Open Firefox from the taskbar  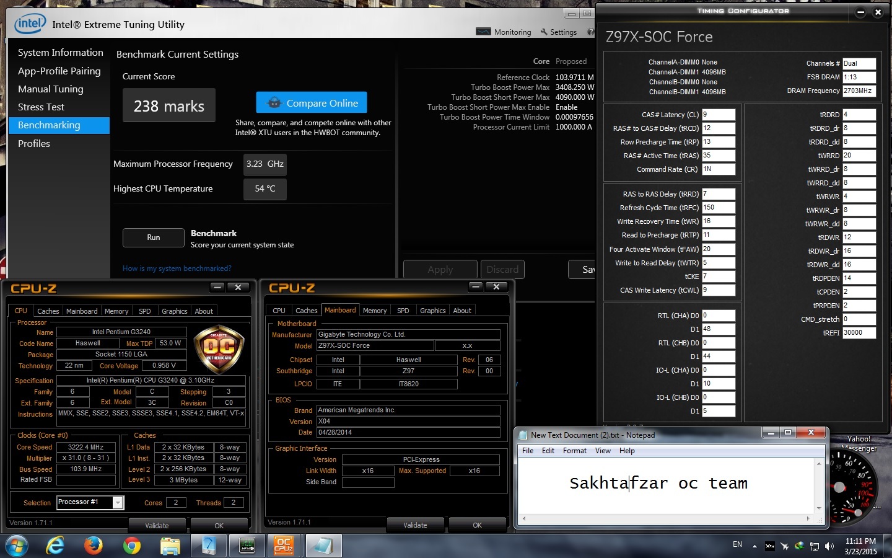pos(94,546)
